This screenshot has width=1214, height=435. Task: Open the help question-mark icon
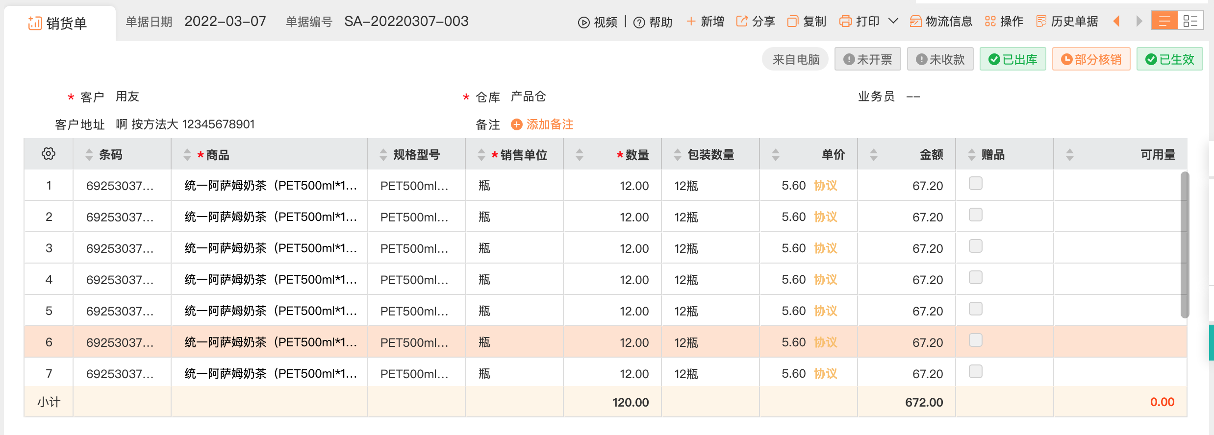(x=639, y=23)
